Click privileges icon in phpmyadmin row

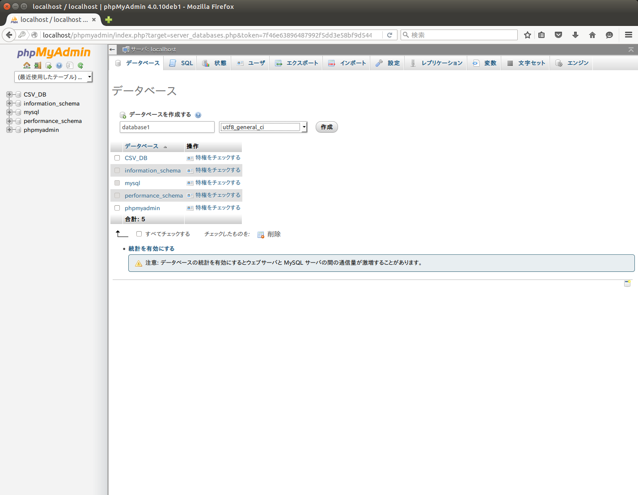[x=190, y=208]
